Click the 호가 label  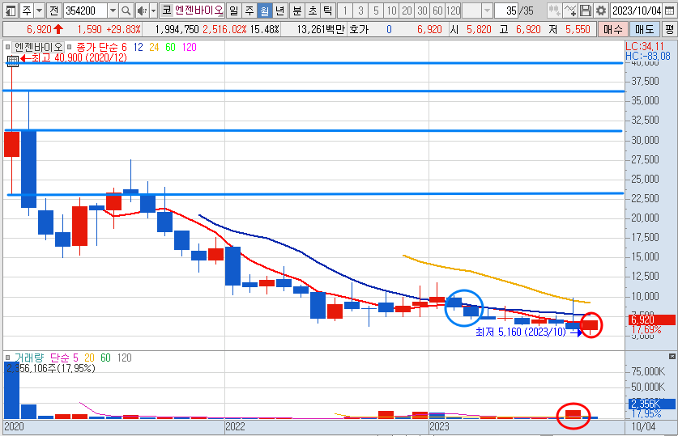(359, 29)
